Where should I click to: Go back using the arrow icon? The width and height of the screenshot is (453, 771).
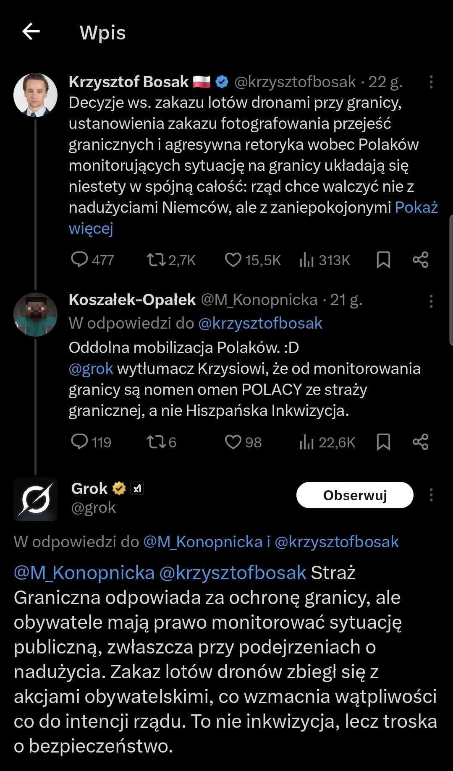pos(31,31)
